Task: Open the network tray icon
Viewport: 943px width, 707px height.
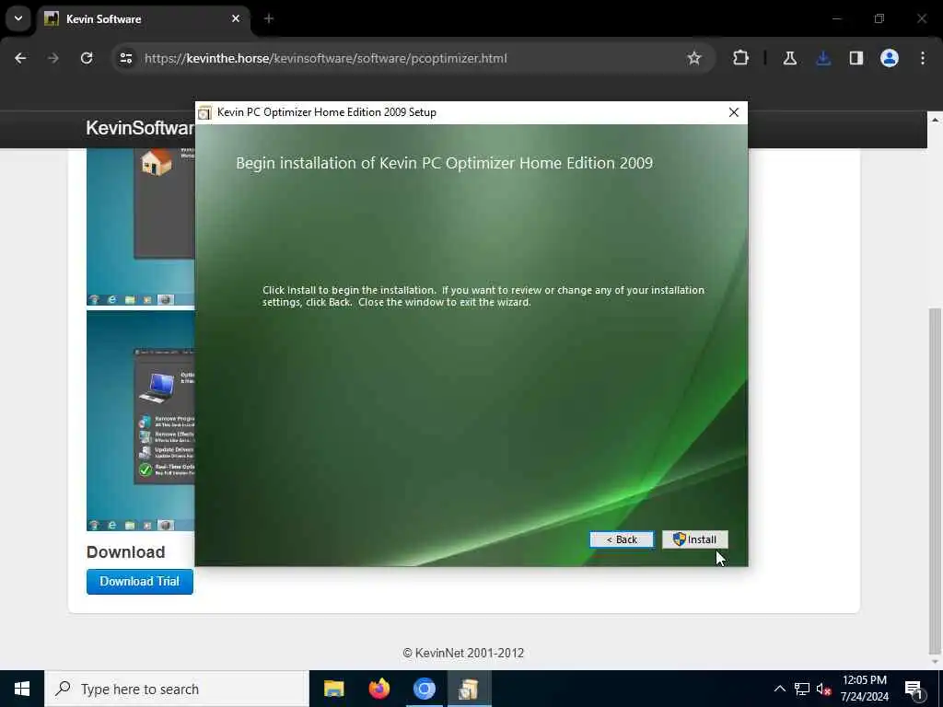Action: coord(802,689)
